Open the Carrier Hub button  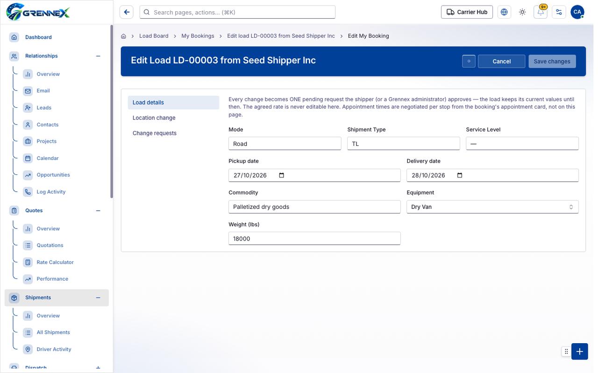point(467,12)
